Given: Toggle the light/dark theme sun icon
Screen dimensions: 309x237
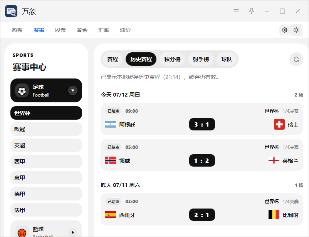Looking at the screenshot, I should (296, 30).
